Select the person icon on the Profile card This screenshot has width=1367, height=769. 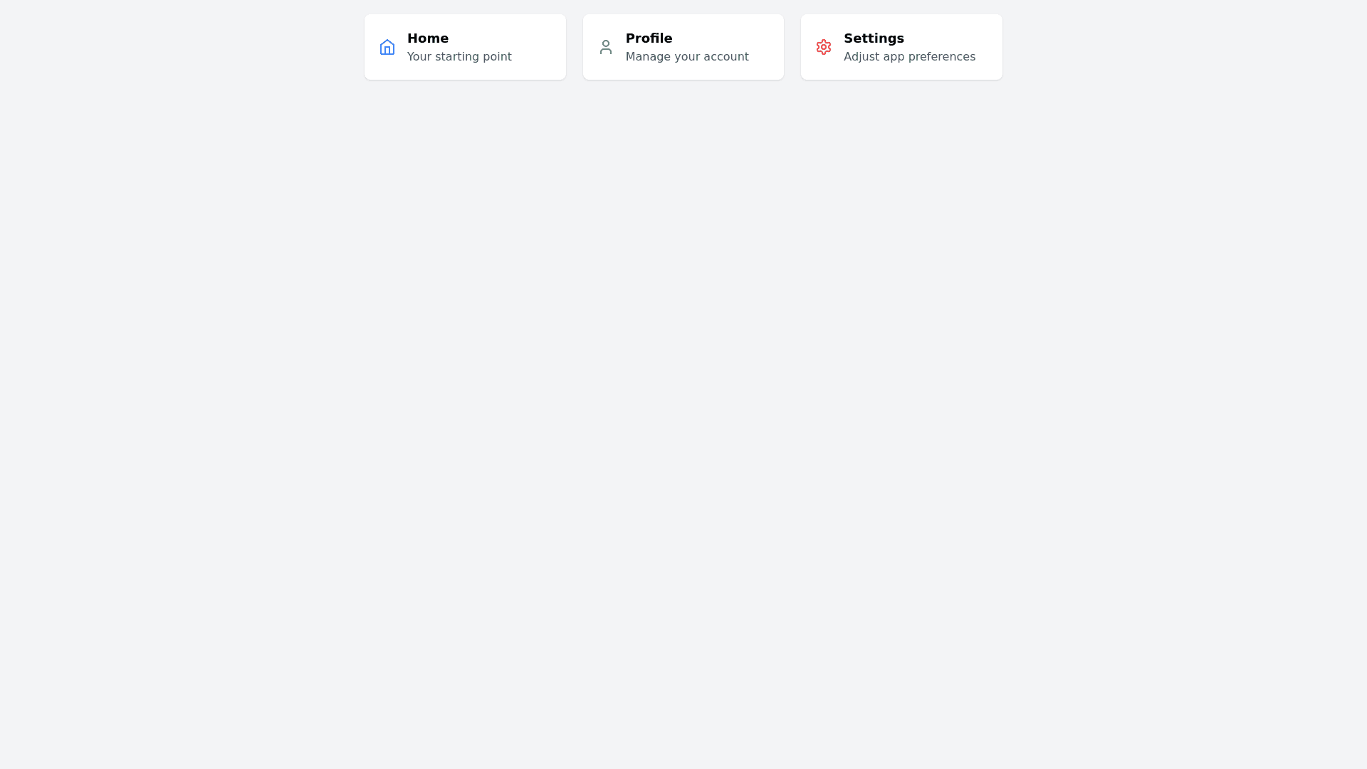coord(605,47)
